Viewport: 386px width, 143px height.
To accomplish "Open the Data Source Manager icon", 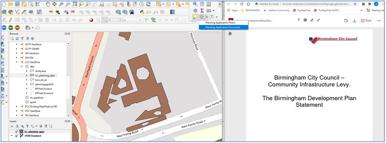I will [4, 12].
